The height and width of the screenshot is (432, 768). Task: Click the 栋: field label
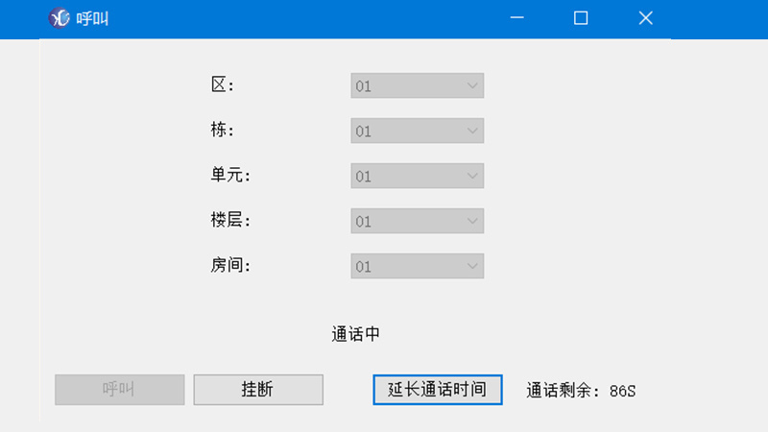[x=223, y=130]
